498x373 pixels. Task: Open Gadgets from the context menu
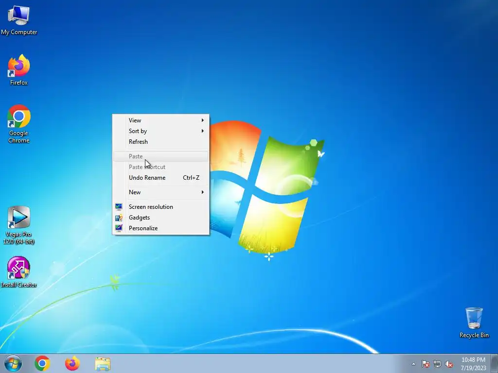[x=160, y=218]
